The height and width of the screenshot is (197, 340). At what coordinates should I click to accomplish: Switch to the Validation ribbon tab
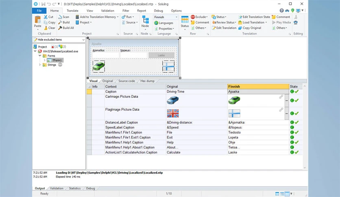click(x=107, y=11)
